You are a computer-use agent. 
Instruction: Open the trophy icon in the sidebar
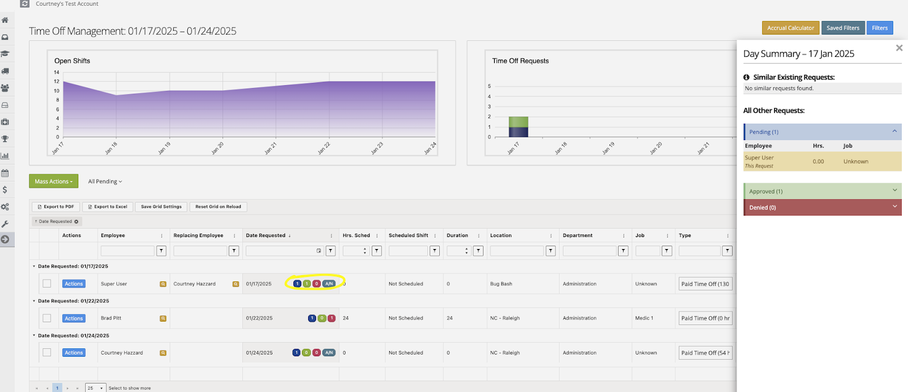tap(5, 139)
